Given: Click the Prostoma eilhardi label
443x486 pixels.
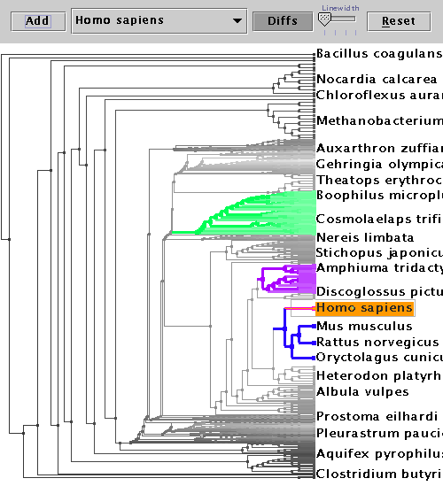Looking at the screenshot, I should (377, 417).
